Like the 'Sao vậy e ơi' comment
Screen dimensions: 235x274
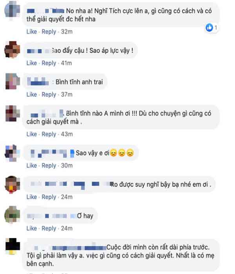32,166
